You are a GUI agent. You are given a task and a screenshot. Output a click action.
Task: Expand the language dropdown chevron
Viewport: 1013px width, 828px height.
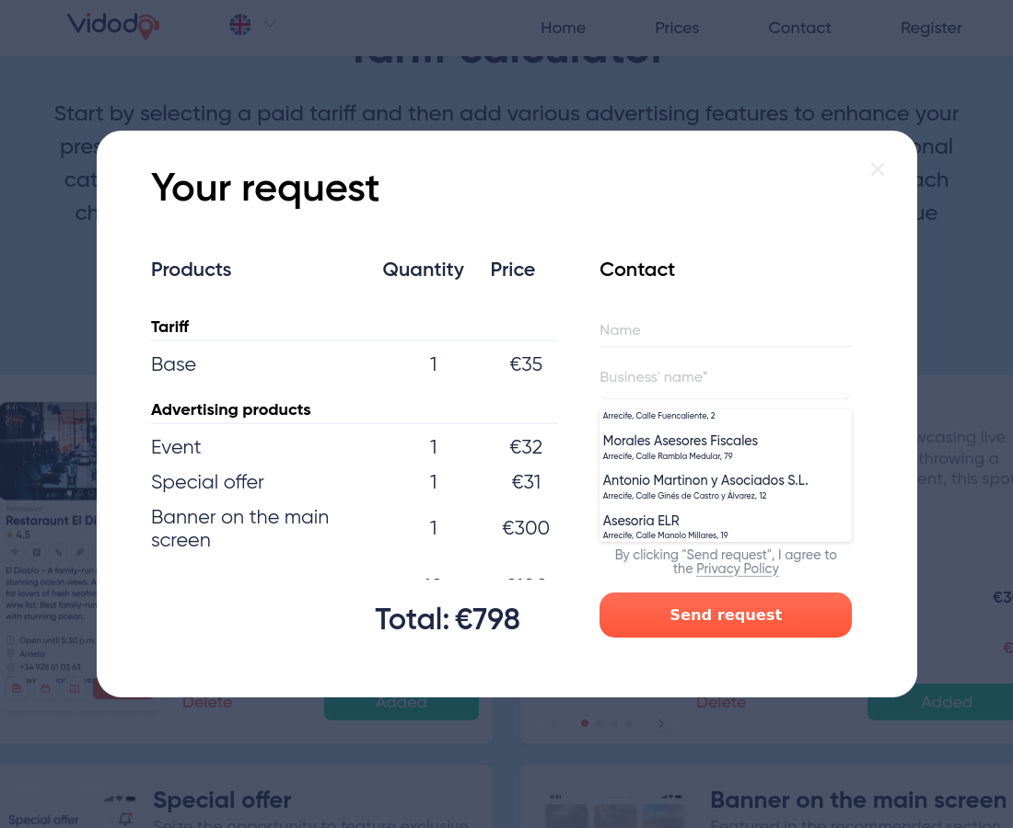[270, 25]
